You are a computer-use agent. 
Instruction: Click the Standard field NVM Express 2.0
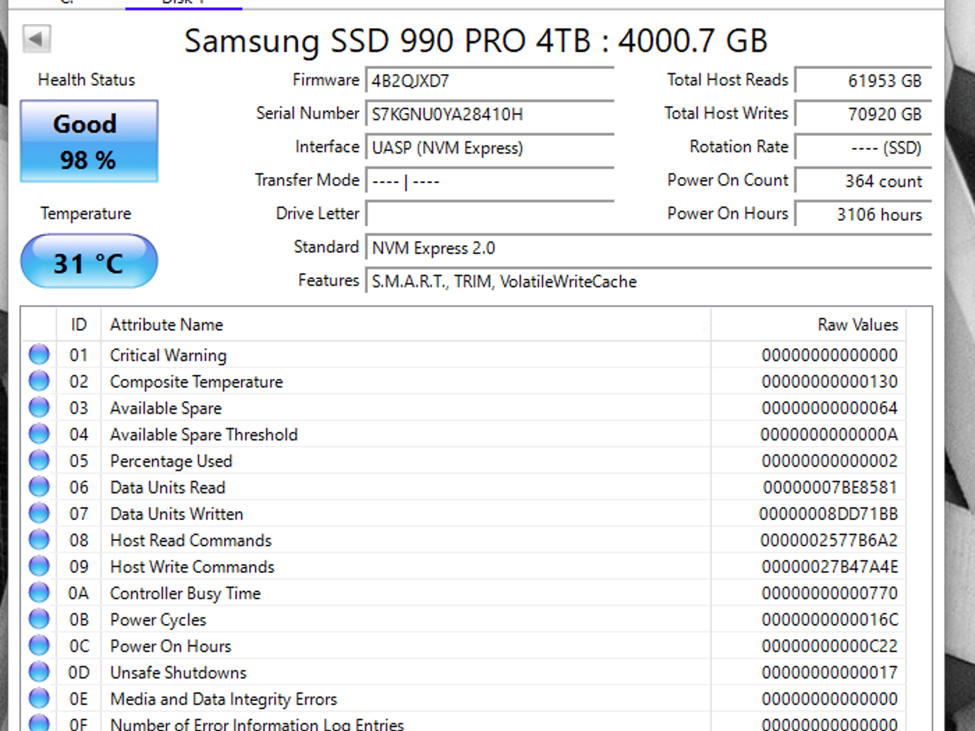coord(648,248)
